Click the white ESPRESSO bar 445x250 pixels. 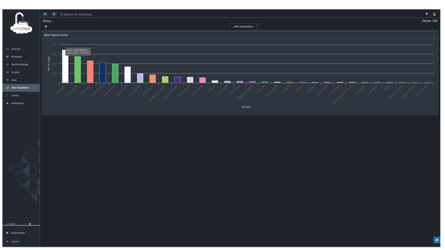click(65, 67)
